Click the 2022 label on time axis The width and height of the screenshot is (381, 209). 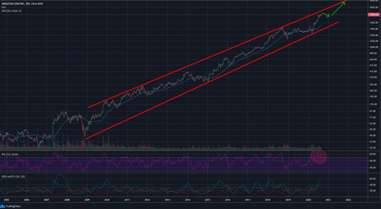[x=348, y=199]
